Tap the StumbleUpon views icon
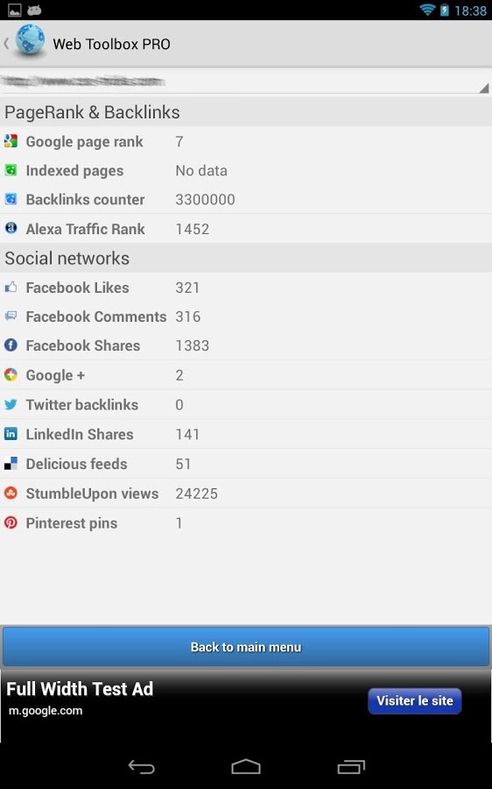492x789 pixels. click(11, 493)
